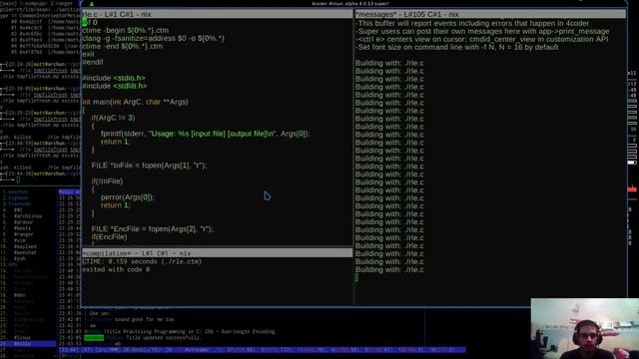
Task: Click the 'FILE *InFile = fopen(Args[1]' line
Action: point(149,166)
